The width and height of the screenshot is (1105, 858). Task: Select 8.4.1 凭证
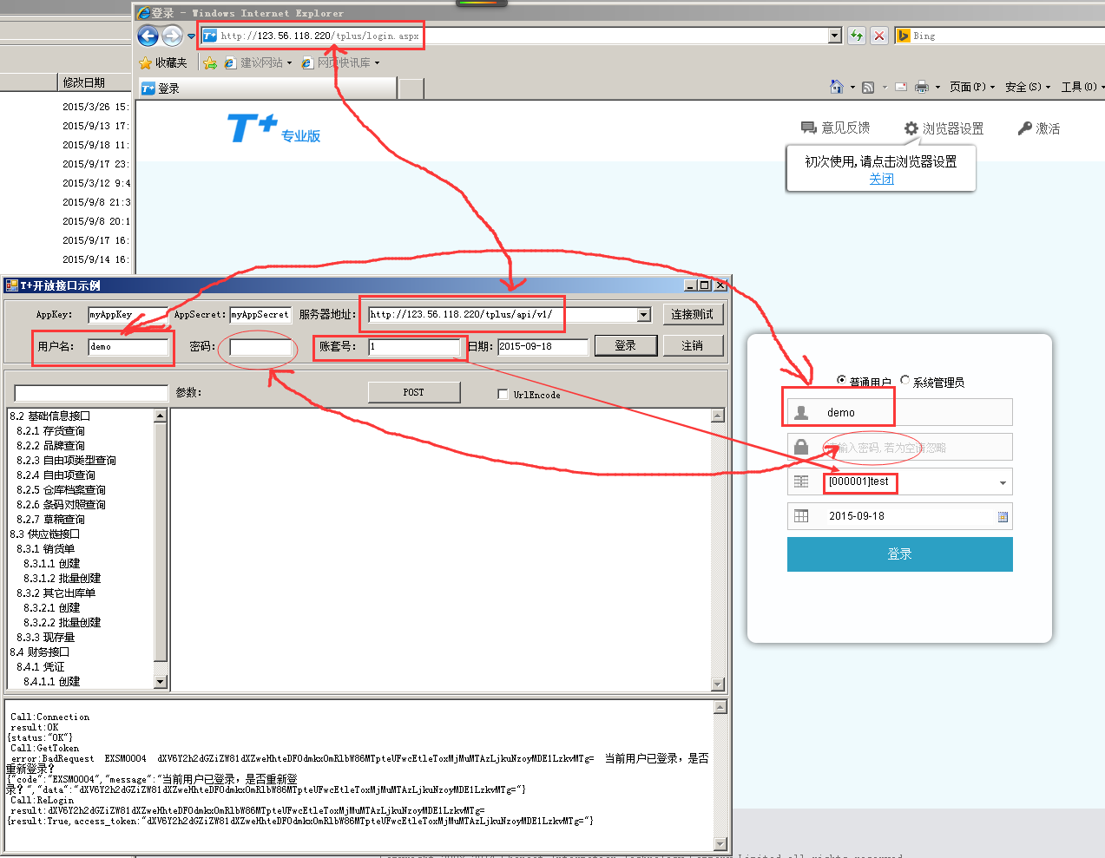click(40, 666)
